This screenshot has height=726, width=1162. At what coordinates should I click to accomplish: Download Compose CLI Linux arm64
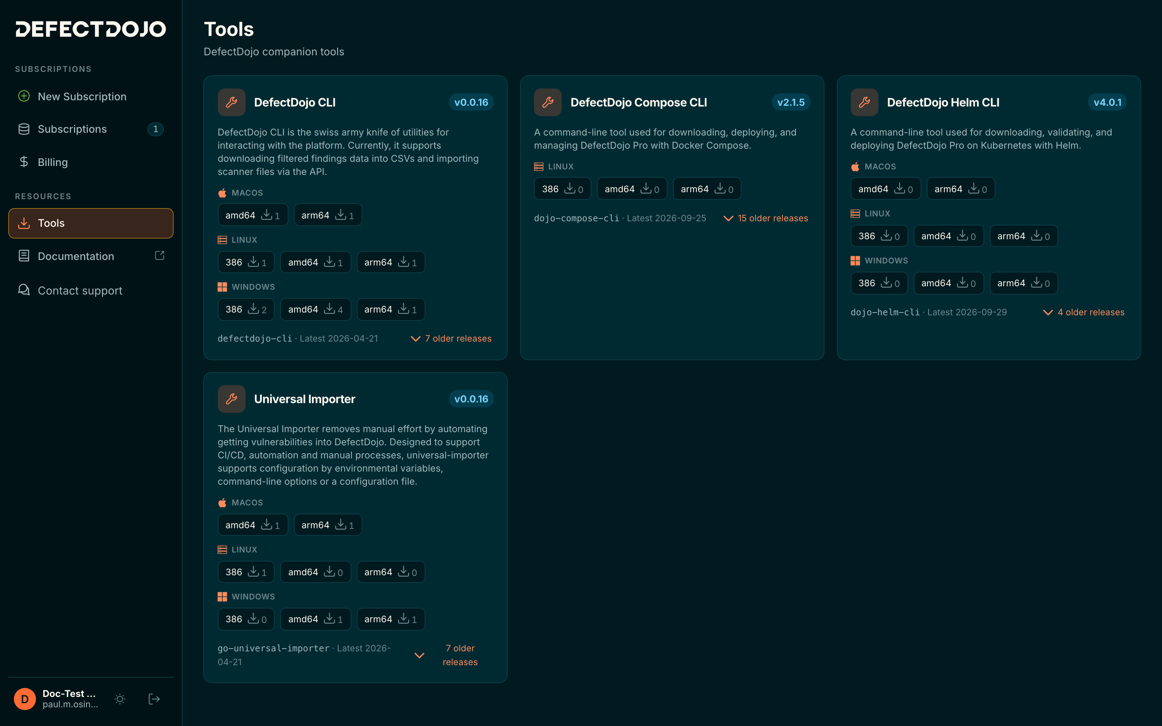click(x=707, y=189)
